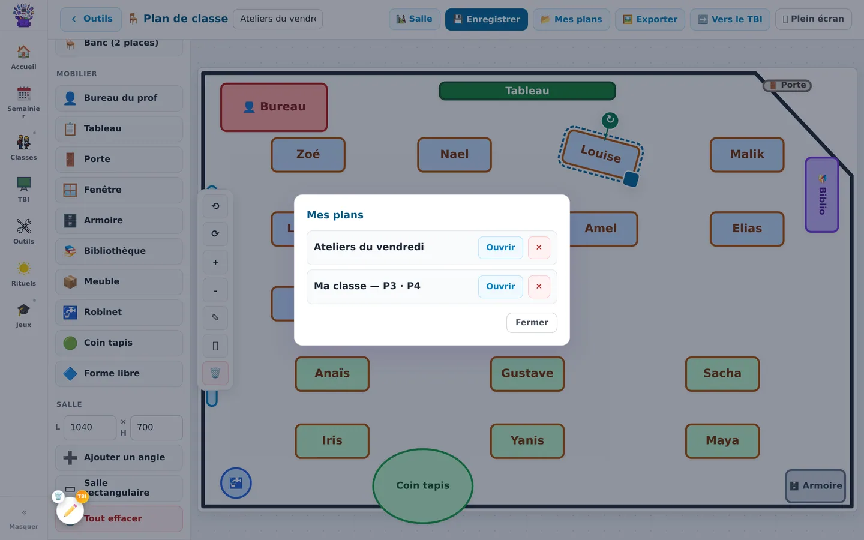Add a Porte from the furniture list
Image resolution: width=864 pixels, height=540 pixels.
click(119, 159)
